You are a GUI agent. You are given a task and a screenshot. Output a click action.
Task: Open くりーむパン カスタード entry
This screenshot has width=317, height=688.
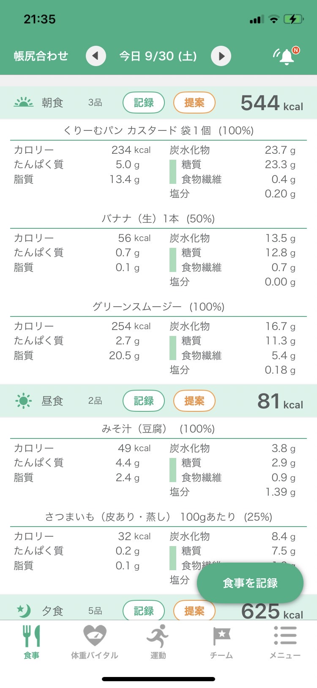click(158, 130)
